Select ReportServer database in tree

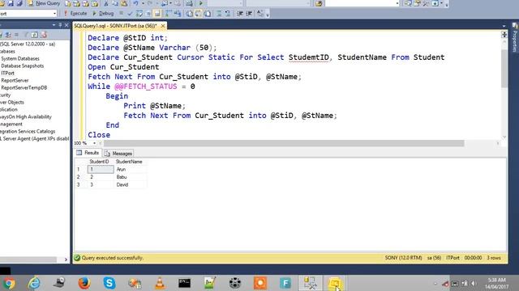pos(15,80)
